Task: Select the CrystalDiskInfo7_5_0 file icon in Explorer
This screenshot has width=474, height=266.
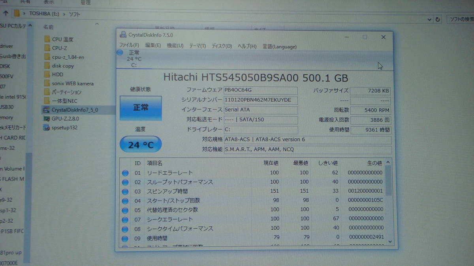Action: pyautogui.click(x=47, y=110)
